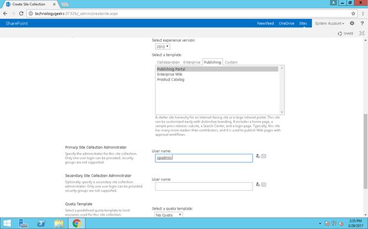
Task: Click the template list scroll down arrow
Action: coord(281,112)
